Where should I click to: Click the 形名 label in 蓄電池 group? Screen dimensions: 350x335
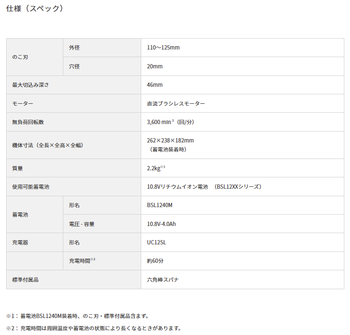coord(102,205)
